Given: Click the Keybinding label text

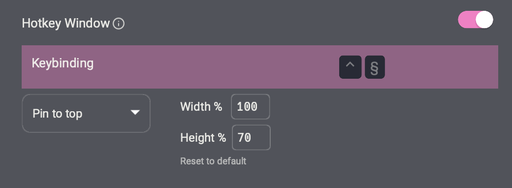Looking at the screenshot, I should pos(63,63).
